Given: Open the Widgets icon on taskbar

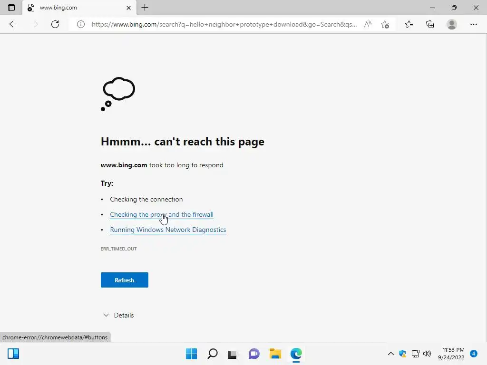Looking at the screenshot, I should [x=13, y=354].
